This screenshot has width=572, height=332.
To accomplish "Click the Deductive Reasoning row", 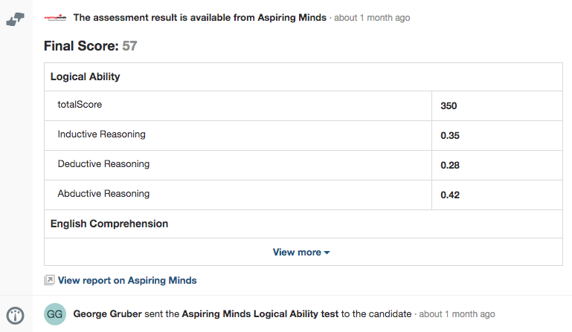I will 303,165.
